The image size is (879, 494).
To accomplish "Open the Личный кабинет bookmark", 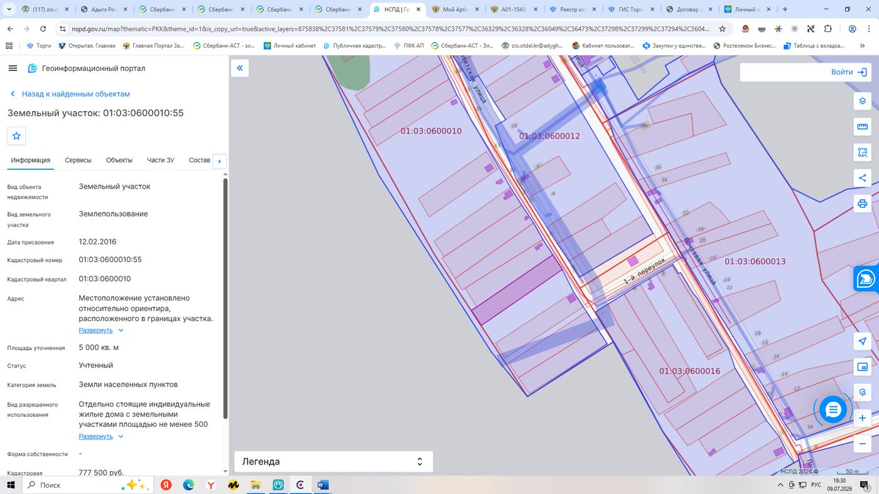I will click(x=289, y=46).
